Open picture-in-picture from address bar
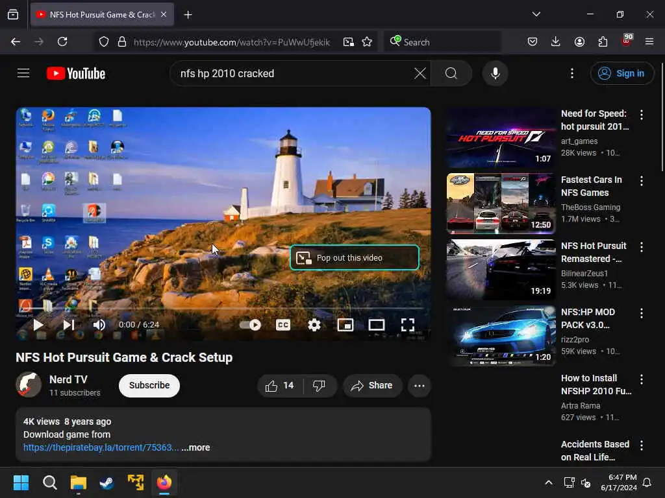The image size is (665, 498). tap(349, 42)
